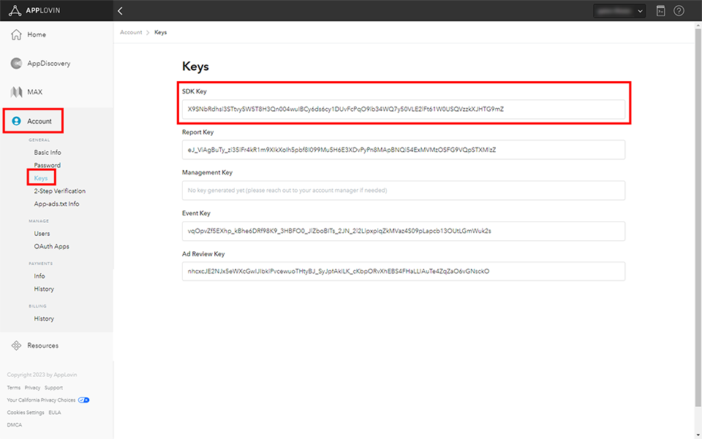Screen dimensions: 702x439
Task: Open the console icon in top bar
Action: (x=661, y=11)
